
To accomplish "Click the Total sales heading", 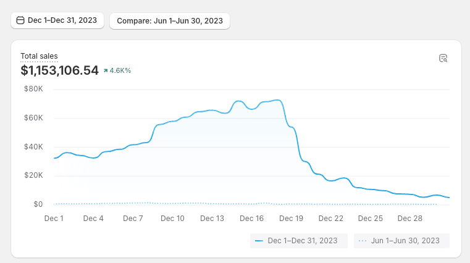I will 39,56.
